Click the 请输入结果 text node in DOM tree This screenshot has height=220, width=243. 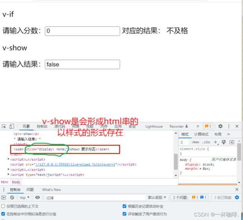tap(27, 139)
